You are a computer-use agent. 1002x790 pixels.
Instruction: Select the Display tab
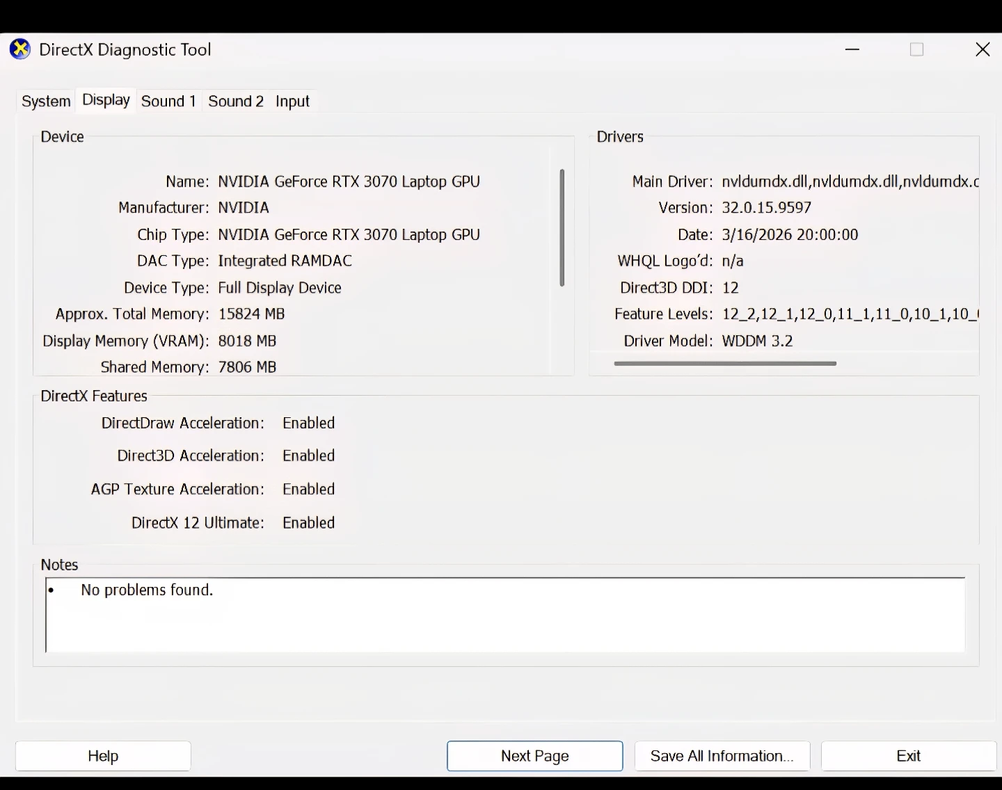[x=106, y=100]
